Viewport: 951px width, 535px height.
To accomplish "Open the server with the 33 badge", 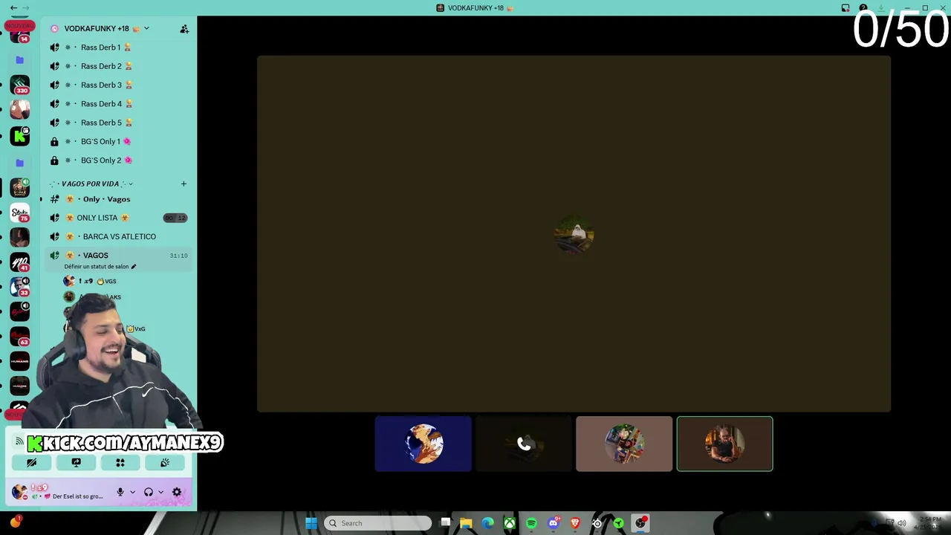I will tap(20, 287).
